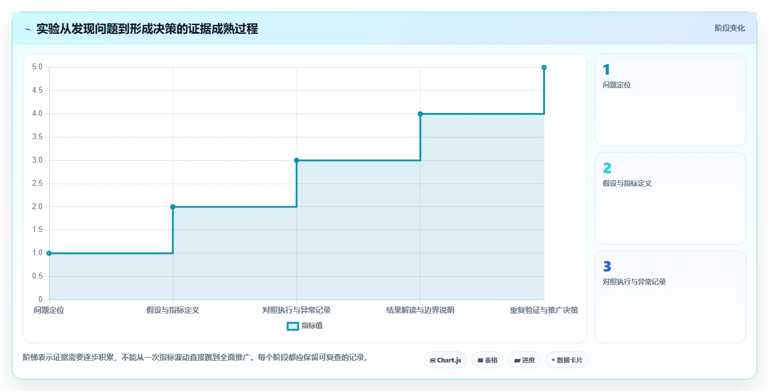Image resolution: width=769 pixels, height=391 pixels.
Task: Click the 表格 chip
Action: point(488,360)
